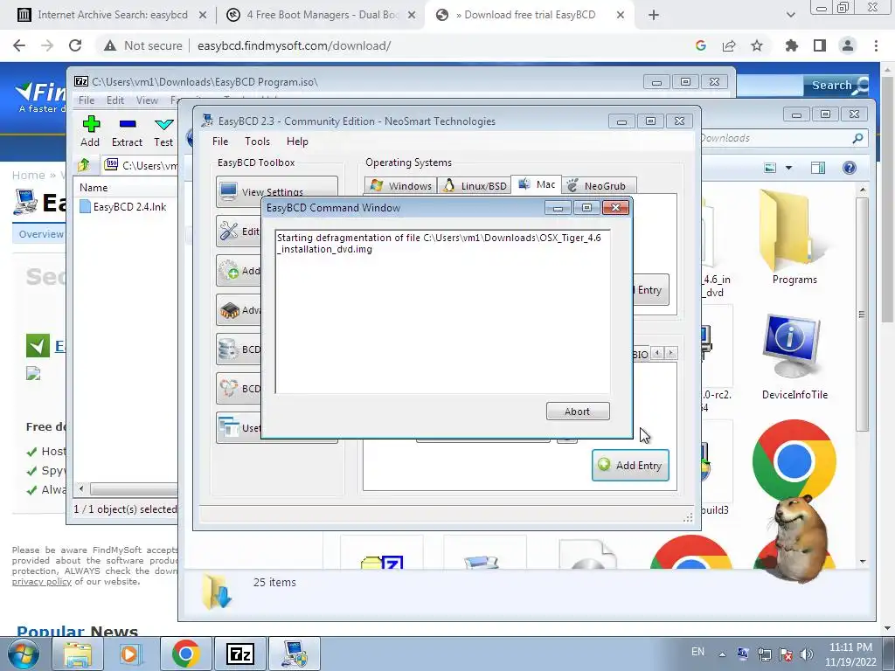This screenshot has height=671, width=895.
Task: Click Test in the 7-Zip toolbar
Action: (163, 131)
